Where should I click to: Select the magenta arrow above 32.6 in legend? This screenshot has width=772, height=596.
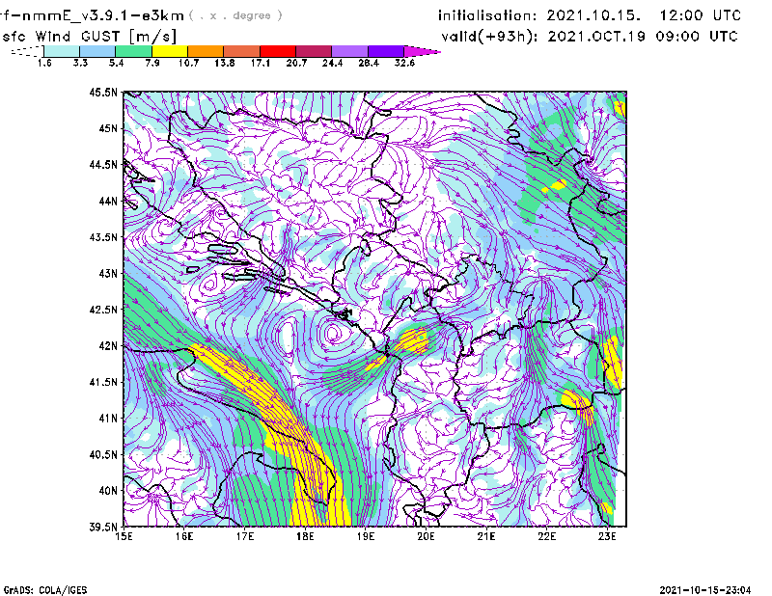pos(422,51)
